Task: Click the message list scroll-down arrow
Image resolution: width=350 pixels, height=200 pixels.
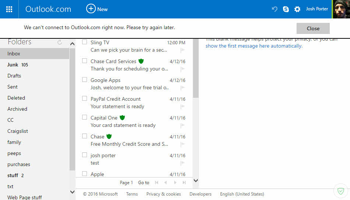Action: 196,180
